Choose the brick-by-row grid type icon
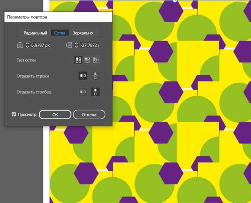The height and width of the screenshot is (203, 251). tap(87, 60)
